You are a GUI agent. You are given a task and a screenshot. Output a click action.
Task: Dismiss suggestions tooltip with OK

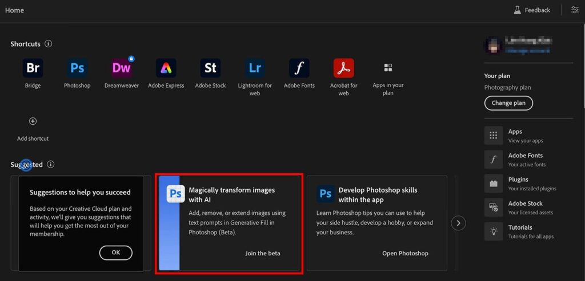pos(115,253)
